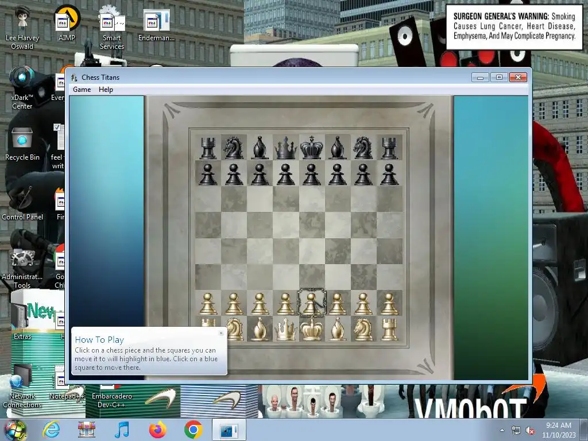Select the highlighted white king pawn
This screenshot has height=441, width=588.
coord(311,303)
